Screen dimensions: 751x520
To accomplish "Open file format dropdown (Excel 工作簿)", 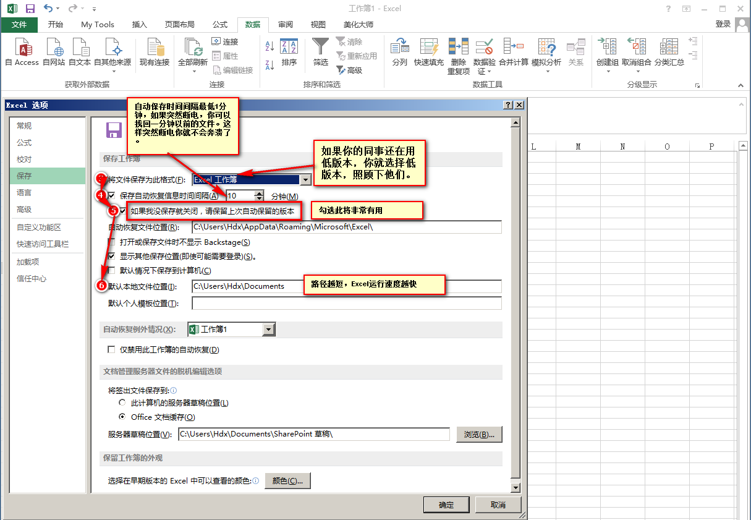I will click(x=305, y=180).
